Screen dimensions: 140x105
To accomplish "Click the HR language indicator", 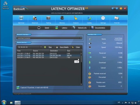I will 119,102.
